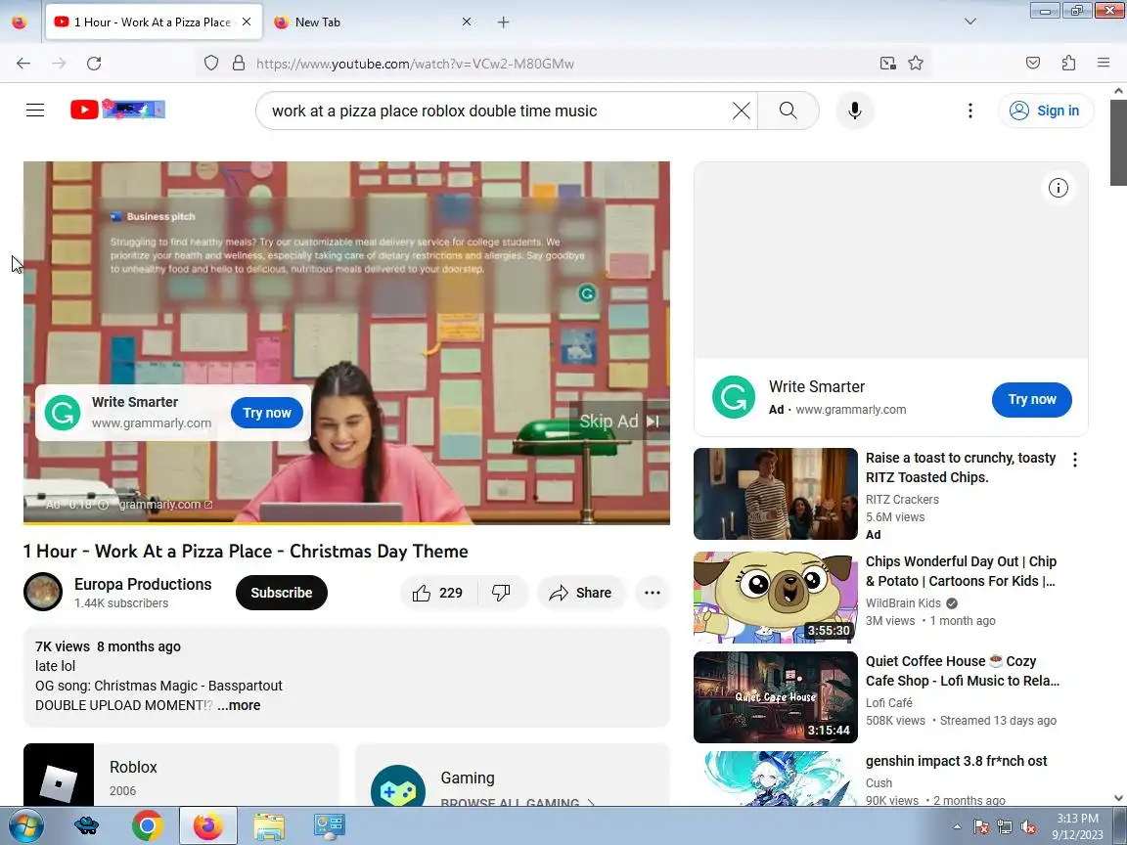Open Firefox application menu
The width and height of the screenshot is (1127, 845).
[1104, 64]
